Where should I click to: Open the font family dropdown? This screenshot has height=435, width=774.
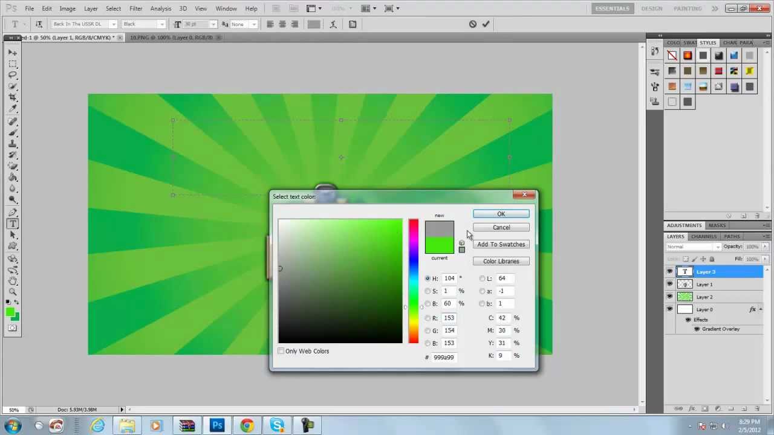click(x=114, y=24)
